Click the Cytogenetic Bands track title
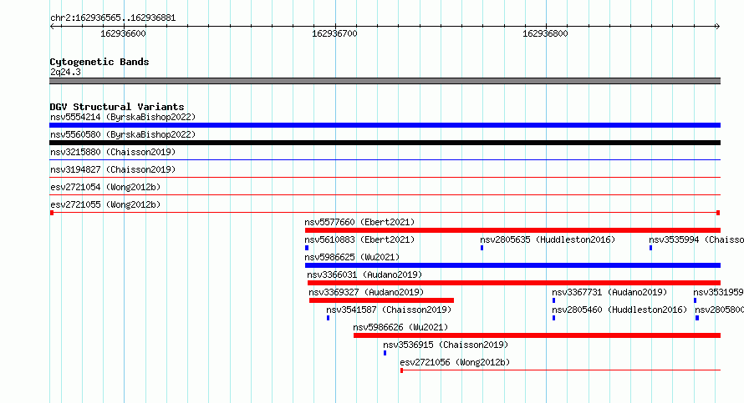Screen dimensions: 744x403 coord(99,62)
